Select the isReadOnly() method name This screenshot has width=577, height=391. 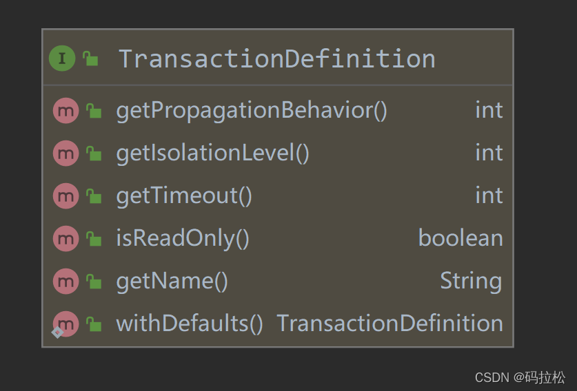pos(183,238)
